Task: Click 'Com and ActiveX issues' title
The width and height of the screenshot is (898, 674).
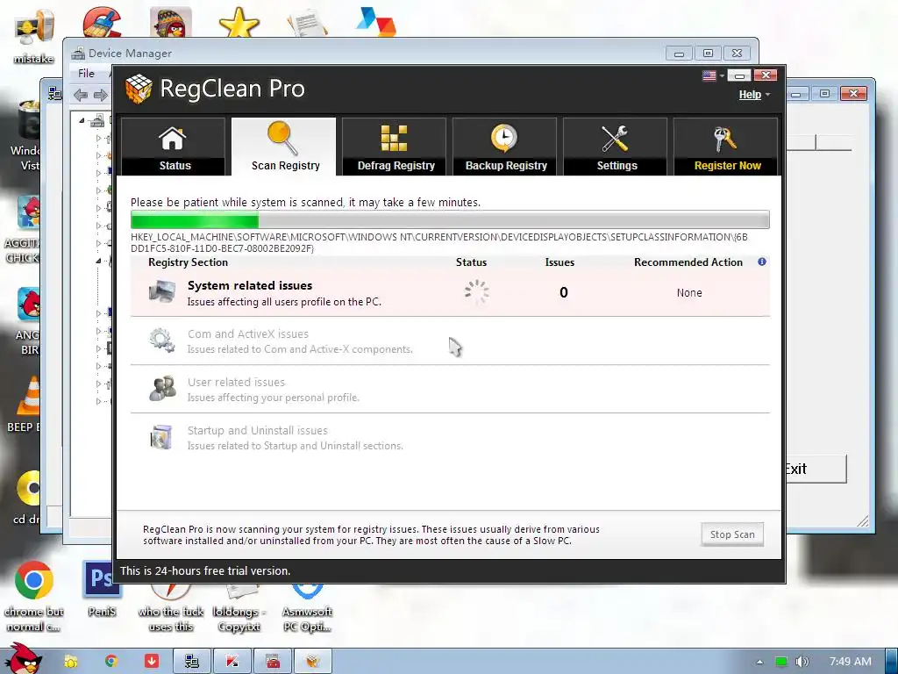Action: point(248,333)
